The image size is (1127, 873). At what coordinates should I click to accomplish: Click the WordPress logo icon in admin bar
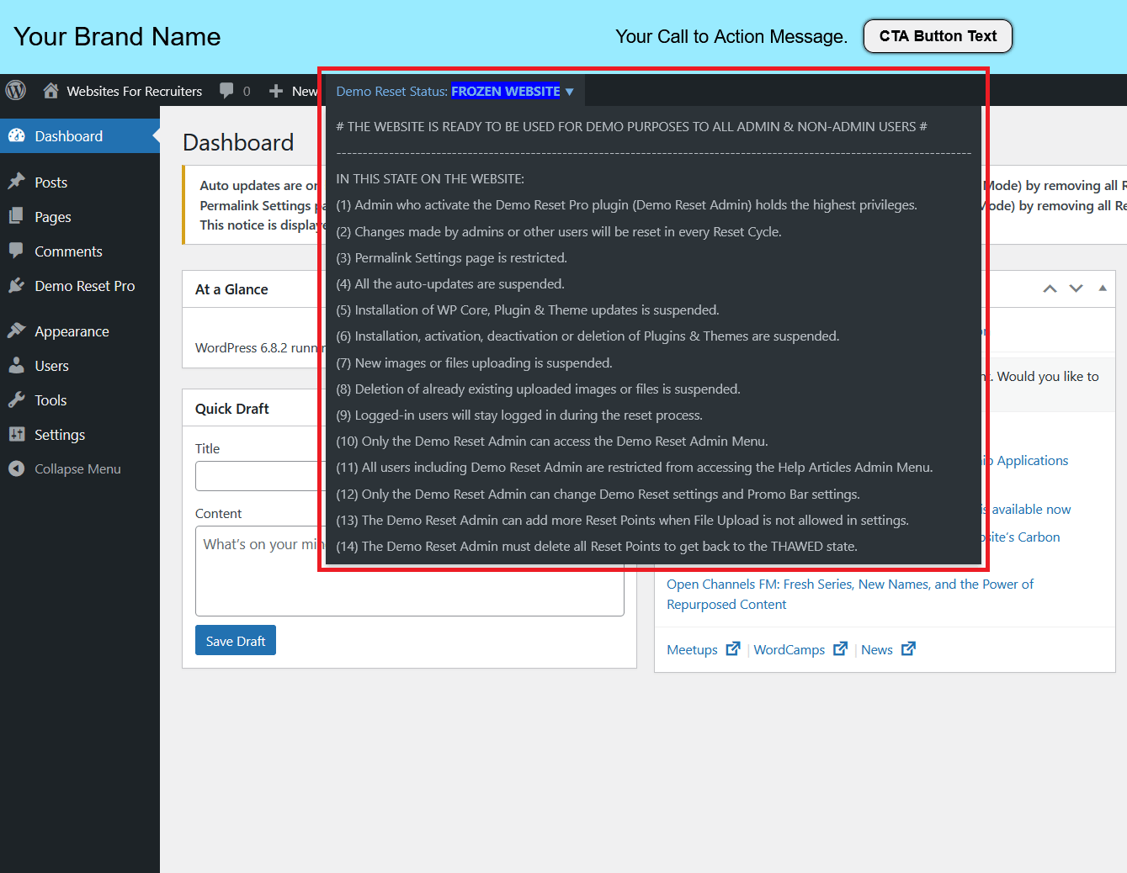(x=16, y=90)
